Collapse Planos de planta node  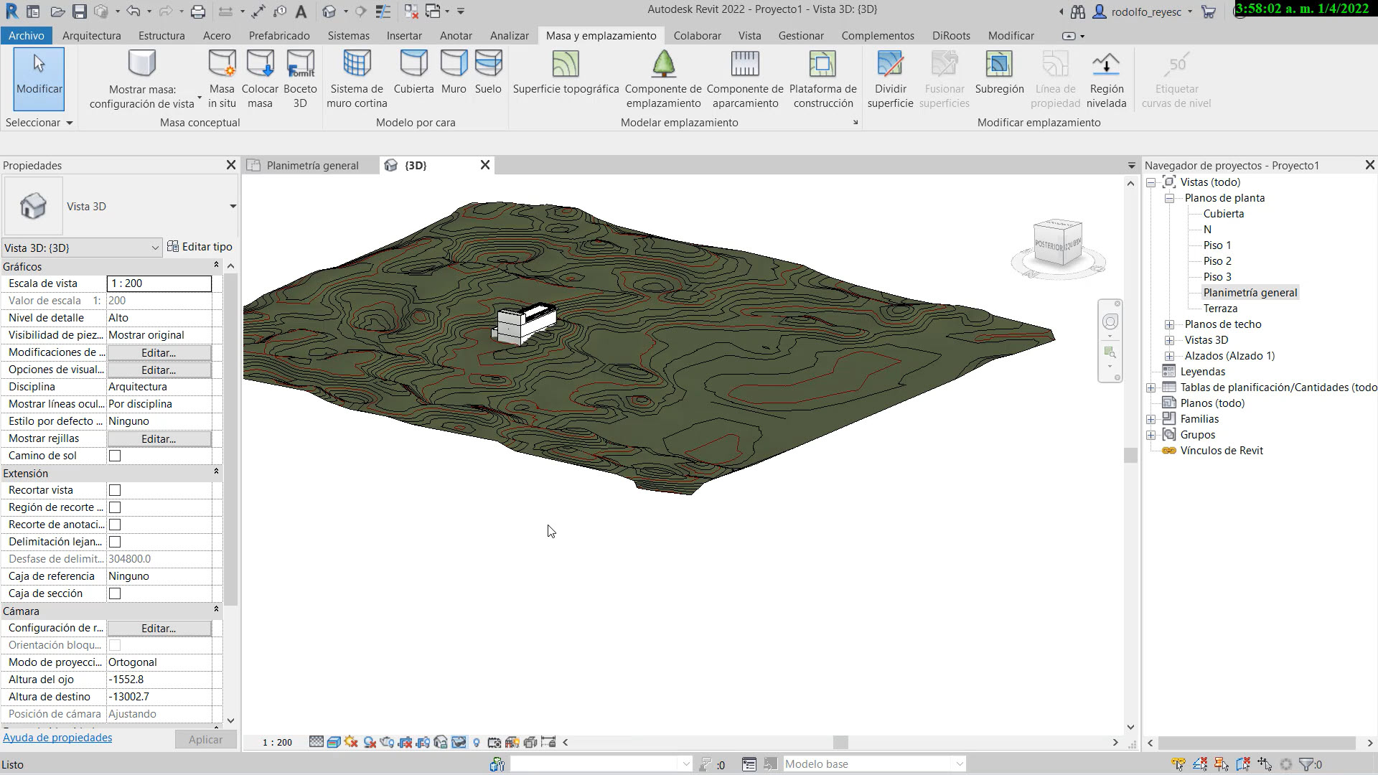pos(1169,198)
